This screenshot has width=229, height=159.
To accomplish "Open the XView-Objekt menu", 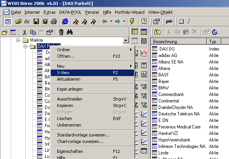I will 160,12.
